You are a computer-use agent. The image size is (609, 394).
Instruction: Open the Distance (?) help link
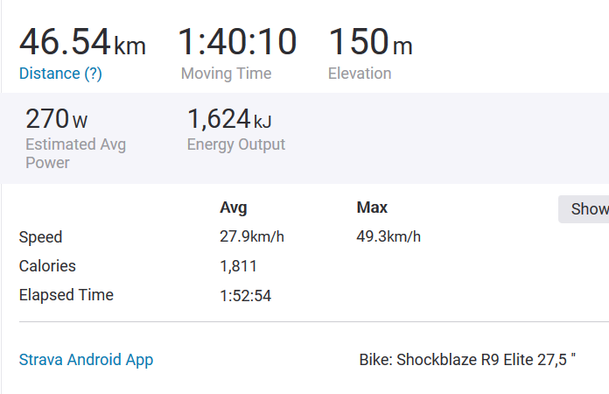click(x=60, y=74)
